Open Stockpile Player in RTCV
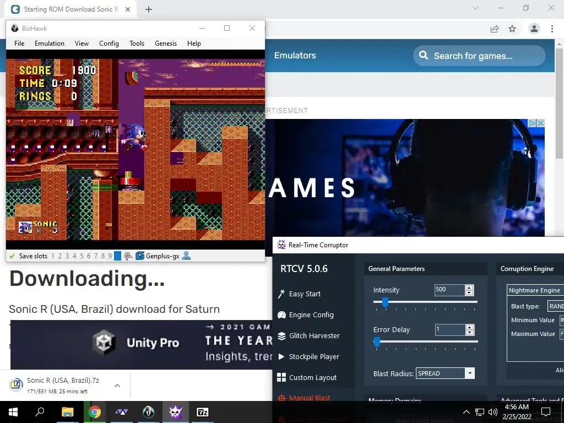This screenshot has height=423, width=564. (308, 356)
